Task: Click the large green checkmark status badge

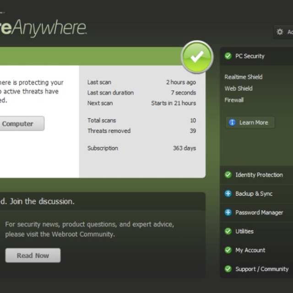Action: click(197, 57)
